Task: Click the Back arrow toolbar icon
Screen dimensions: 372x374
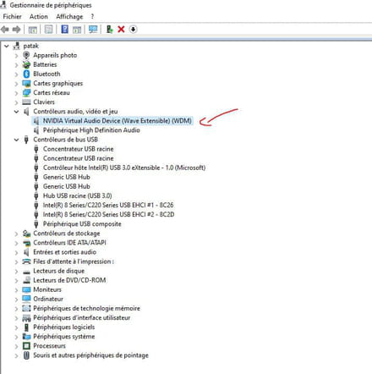Action: [x=5, y=29]
